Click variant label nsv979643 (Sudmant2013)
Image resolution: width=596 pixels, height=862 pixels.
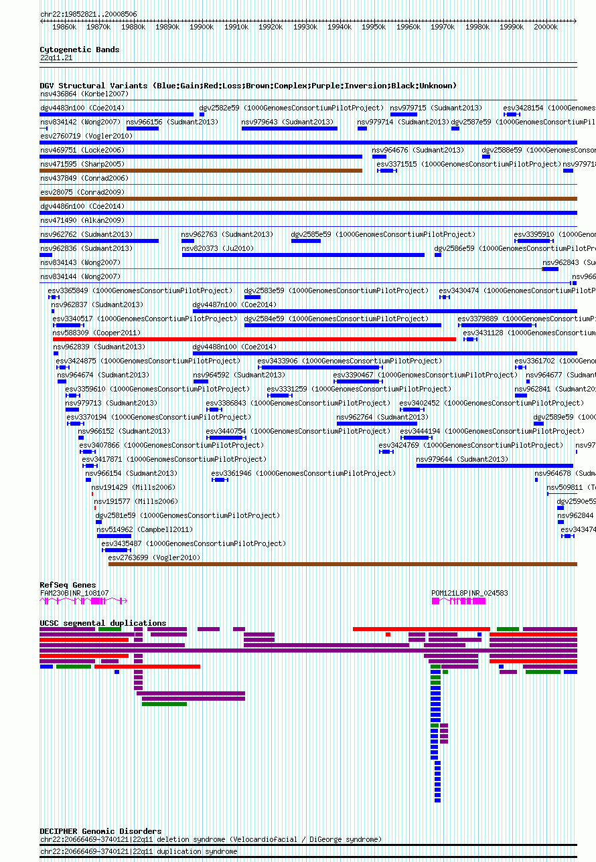pyautogui.click(x=287, y=122)
